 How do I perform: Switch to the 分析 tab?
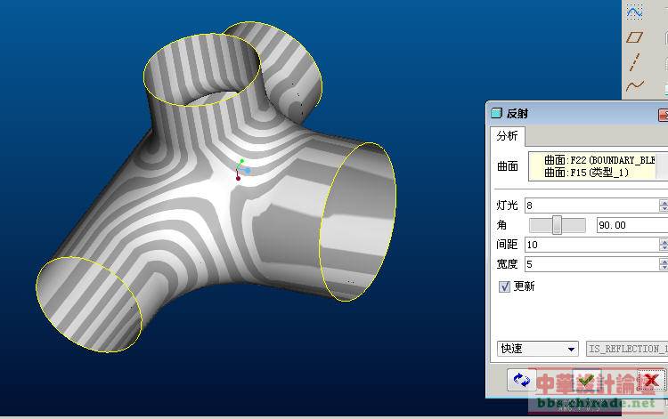tap(507, 136)
